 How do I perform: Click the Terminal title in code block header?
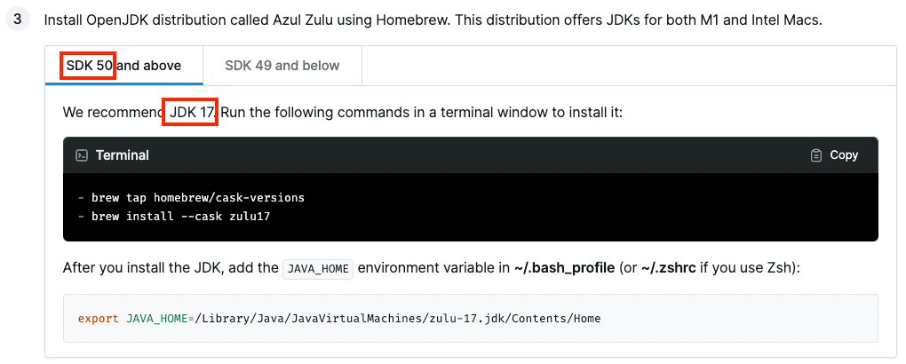(123, 155)
